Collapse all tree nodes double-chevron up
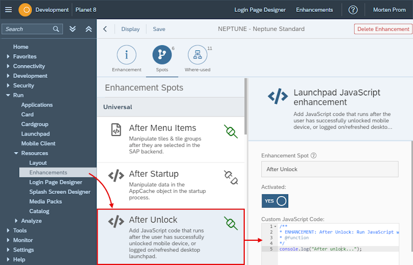This screenshot has width=413, height=265. point(88,29)
